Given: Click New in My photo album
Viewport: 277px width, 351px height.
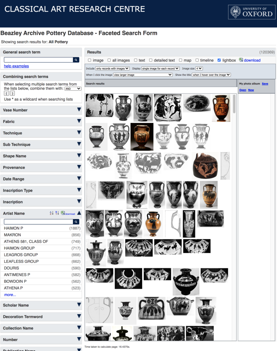Looking at the screenshot, I should coord(251,90).
